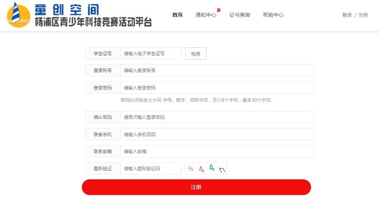Click the sailboat logo icon
379x203 pixels.
[19, 15]
